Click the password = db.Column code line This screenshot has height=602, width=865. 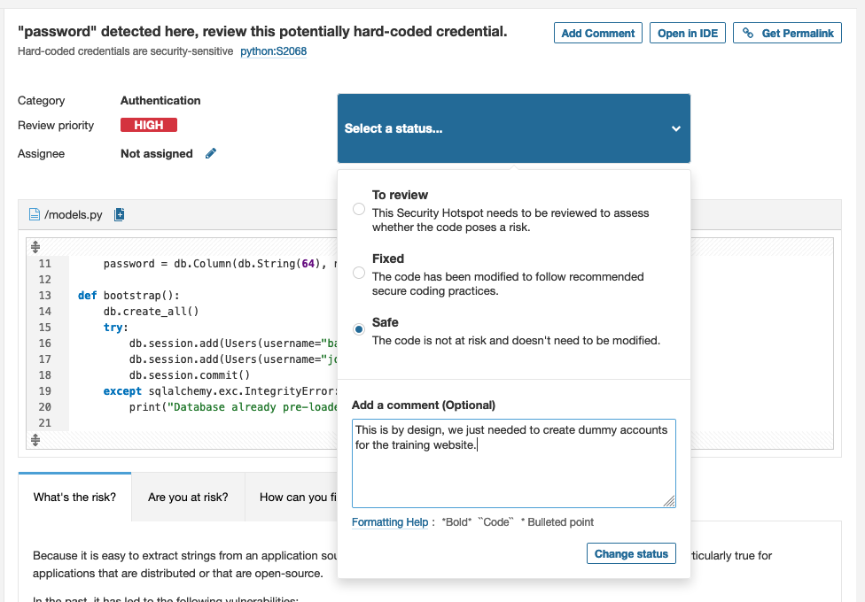point(220,264)
